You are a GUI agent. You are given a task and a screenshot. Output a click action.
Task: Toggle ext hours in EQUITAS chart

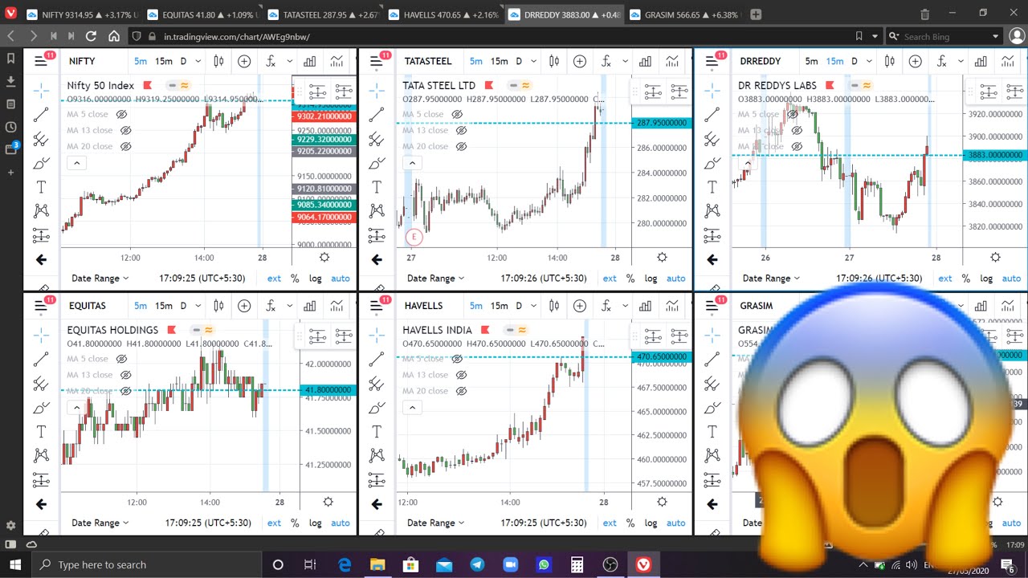coord(274,523)
